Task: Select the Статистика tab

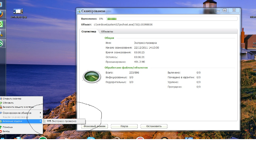Action: tap(89, 32)
